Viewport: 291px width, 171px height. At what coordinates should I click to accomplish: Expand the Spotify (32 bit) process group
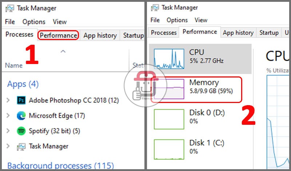[8, 131]
